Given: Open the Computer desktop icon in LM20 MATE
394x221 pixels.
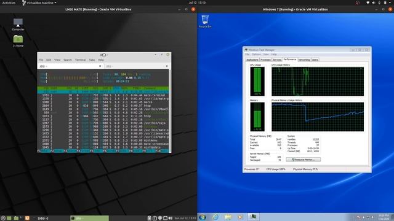Looking at the screenshot, I should [18, 25].
